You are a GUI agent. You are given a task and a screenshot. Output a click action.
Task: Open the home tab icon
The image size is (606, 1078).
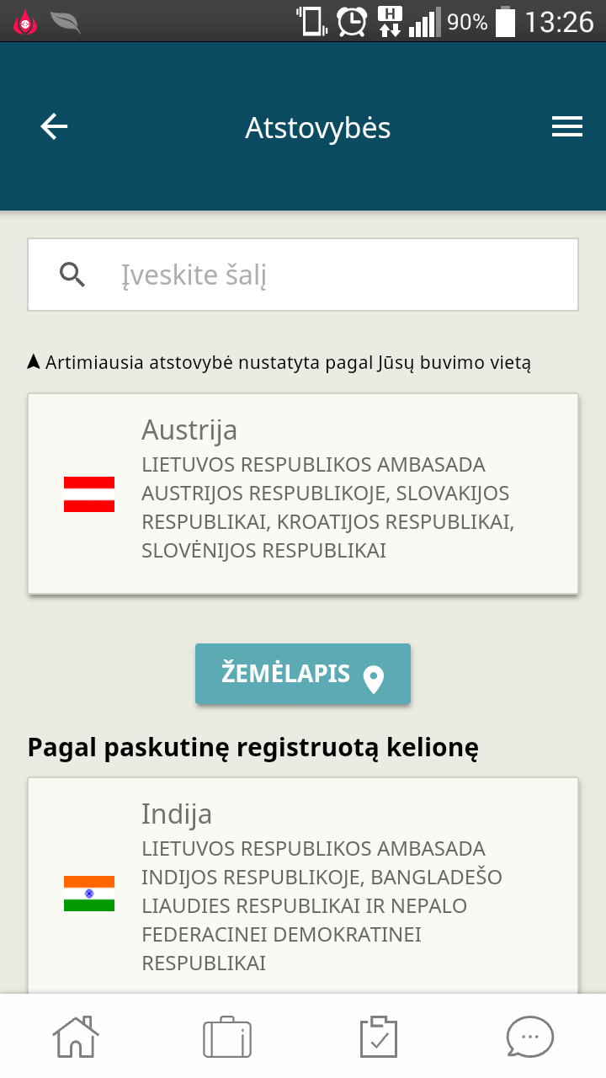[76, 1037]
